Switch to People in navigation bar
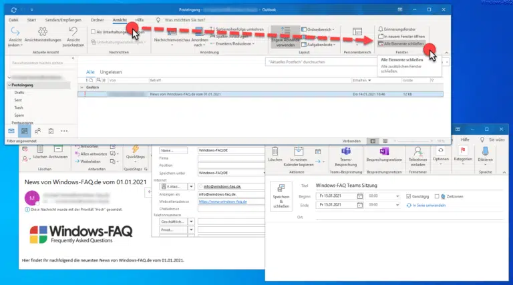The height and width of the screenshot is (285, 513). point(37,131)
